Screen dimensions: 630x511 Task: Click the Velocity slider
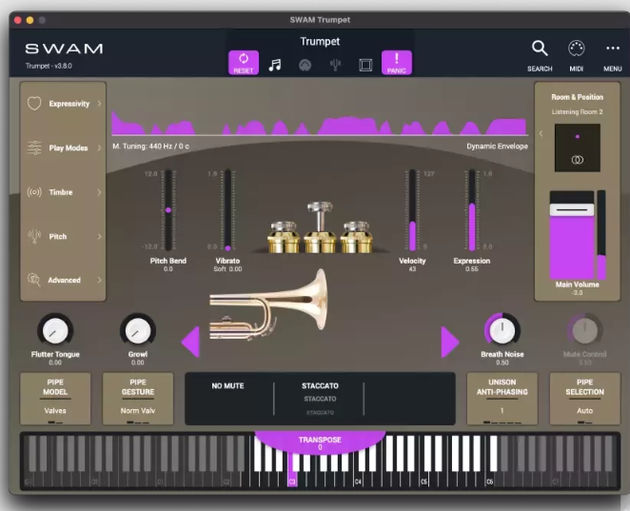click(413, 210)
